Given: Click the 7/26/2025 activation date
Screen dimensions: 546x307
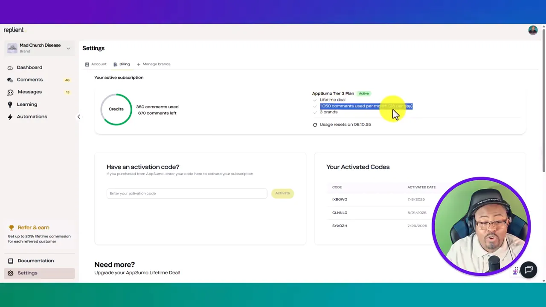Looking at the screenshot, I should coord(417,226).
